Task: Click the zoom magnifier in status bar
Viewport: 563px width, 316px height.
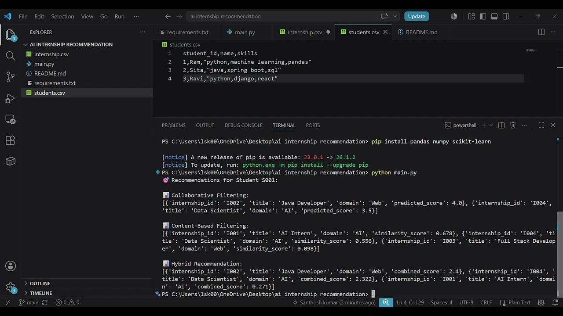Action: click(386, 302)
